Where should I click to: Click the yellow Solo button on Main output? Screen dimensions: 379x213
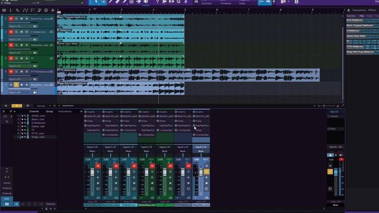tap(330, 172)
